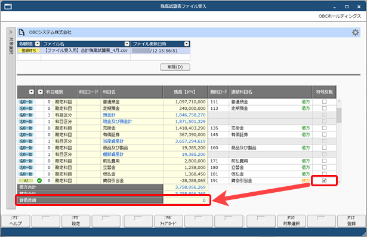The width and height of the screenshot is (367, 237).
Task: Toggle 符号反転 checkbox for 定期預金 row
Action: point(324,108)
